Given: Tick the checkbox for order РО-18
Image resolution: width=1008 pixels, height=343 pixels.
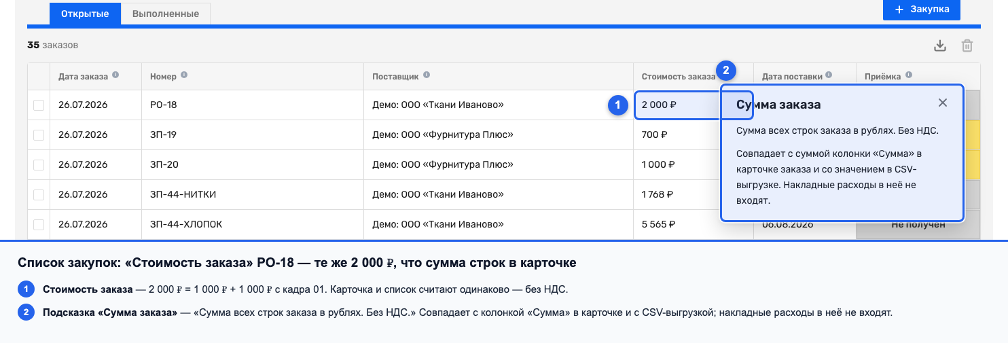Looking at the screenshot, I should (x=39, y=105).
